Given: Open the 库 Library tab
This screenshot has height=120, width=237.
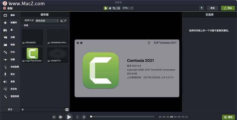Looking at the screenshot, I should (10, 30).
